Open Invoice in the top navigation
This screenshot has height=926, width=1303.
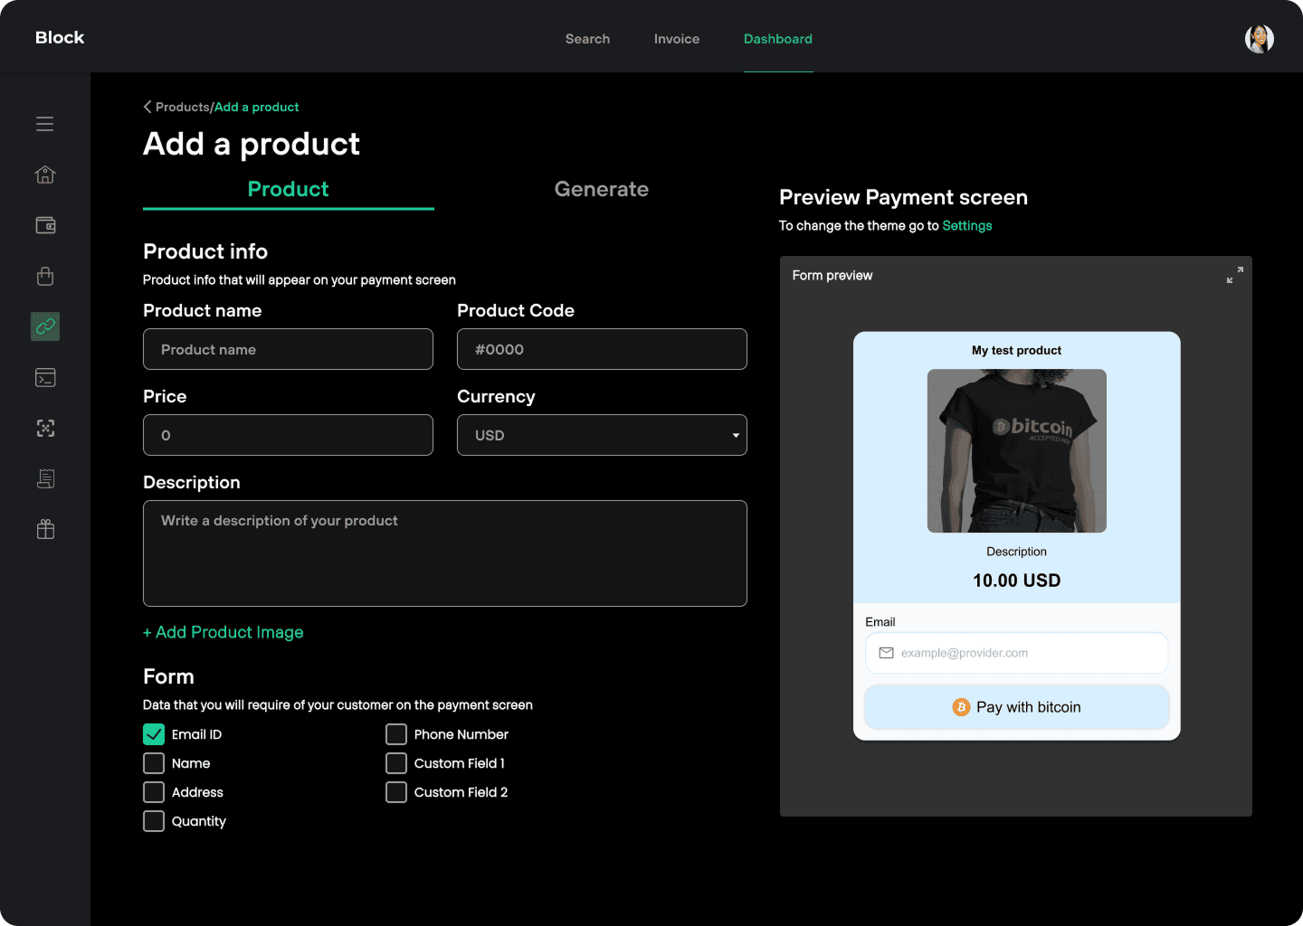click(677, 39)
